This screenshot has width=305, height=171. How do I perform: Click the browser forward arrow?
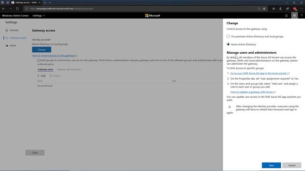(10, 9)
